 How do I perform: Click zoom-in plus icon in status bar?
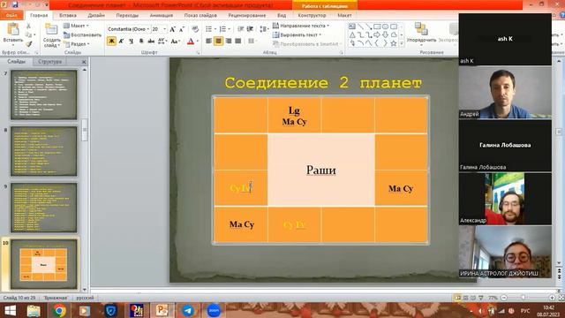tap(552, 298)
